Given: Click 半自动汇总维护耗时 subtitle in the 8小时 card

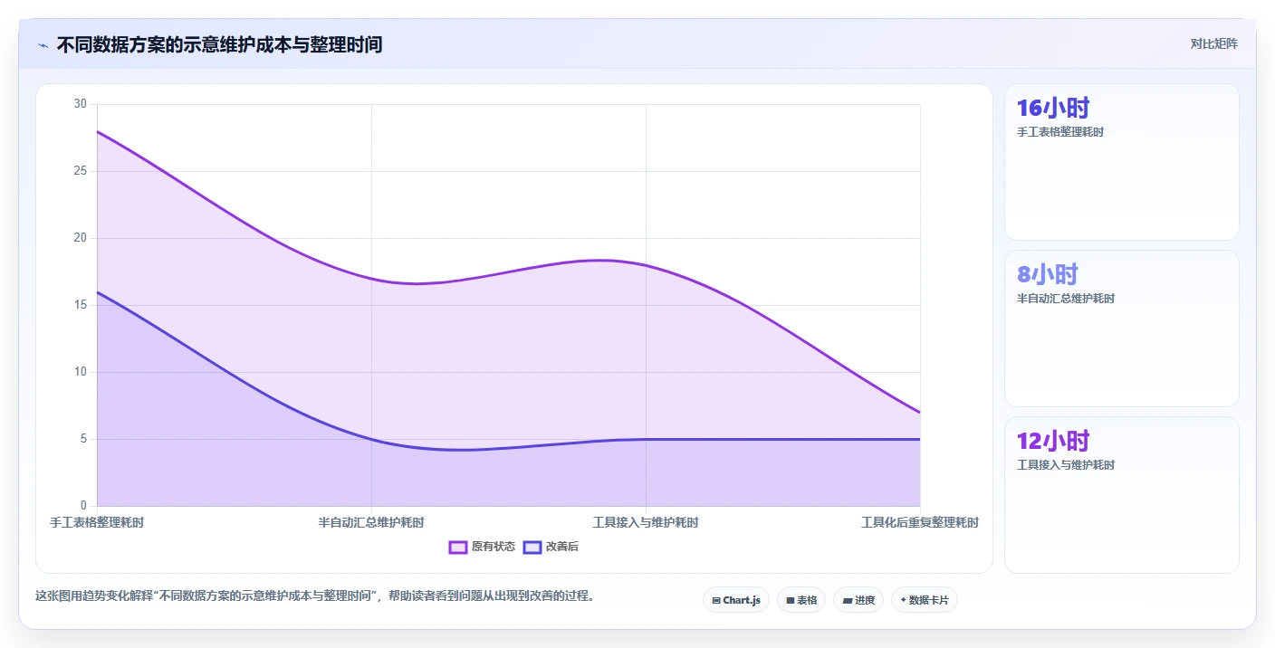Looking at the screenshot, I should (1066, 299).
